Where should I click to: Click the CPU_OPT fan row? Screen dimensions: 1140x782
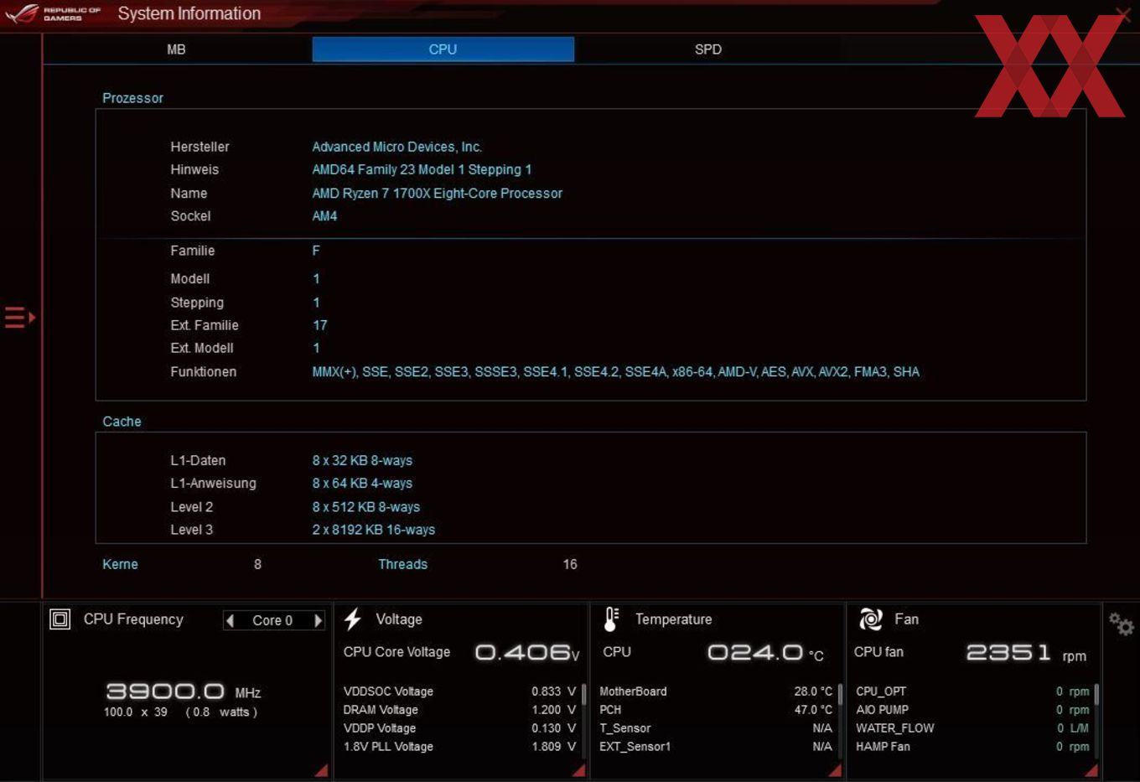[x=972, y=691]
